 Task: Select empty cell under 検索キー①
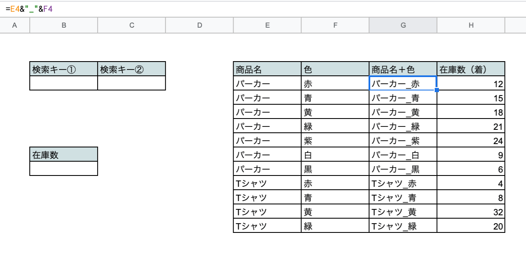coord(64,83)
